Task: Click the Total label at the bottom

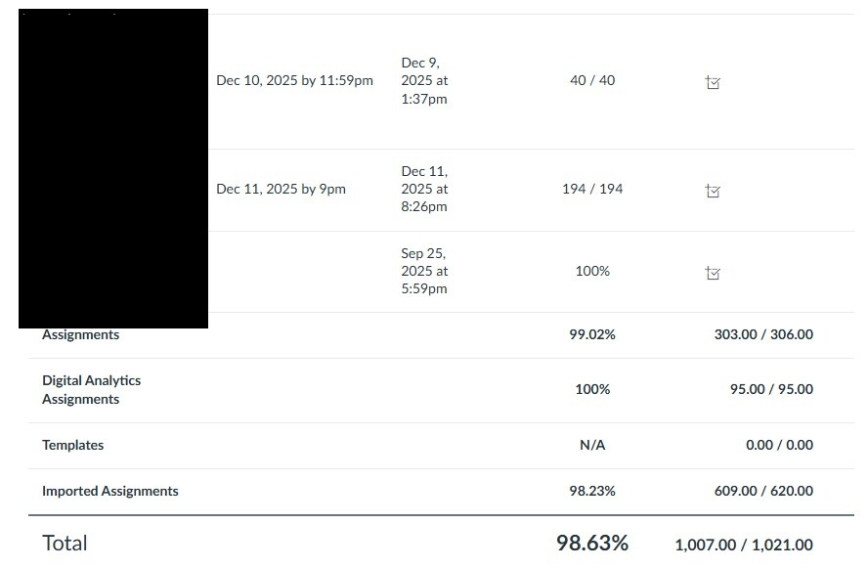Action: 65,543
